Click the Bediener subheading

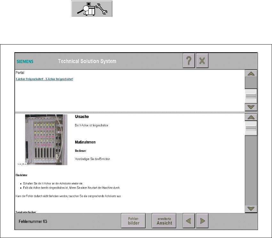(81, 151)
